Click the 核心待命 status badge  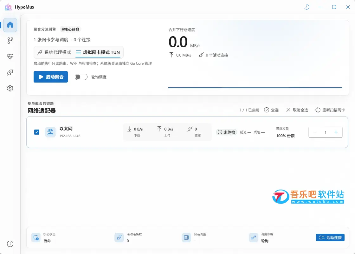click(70, 29)
